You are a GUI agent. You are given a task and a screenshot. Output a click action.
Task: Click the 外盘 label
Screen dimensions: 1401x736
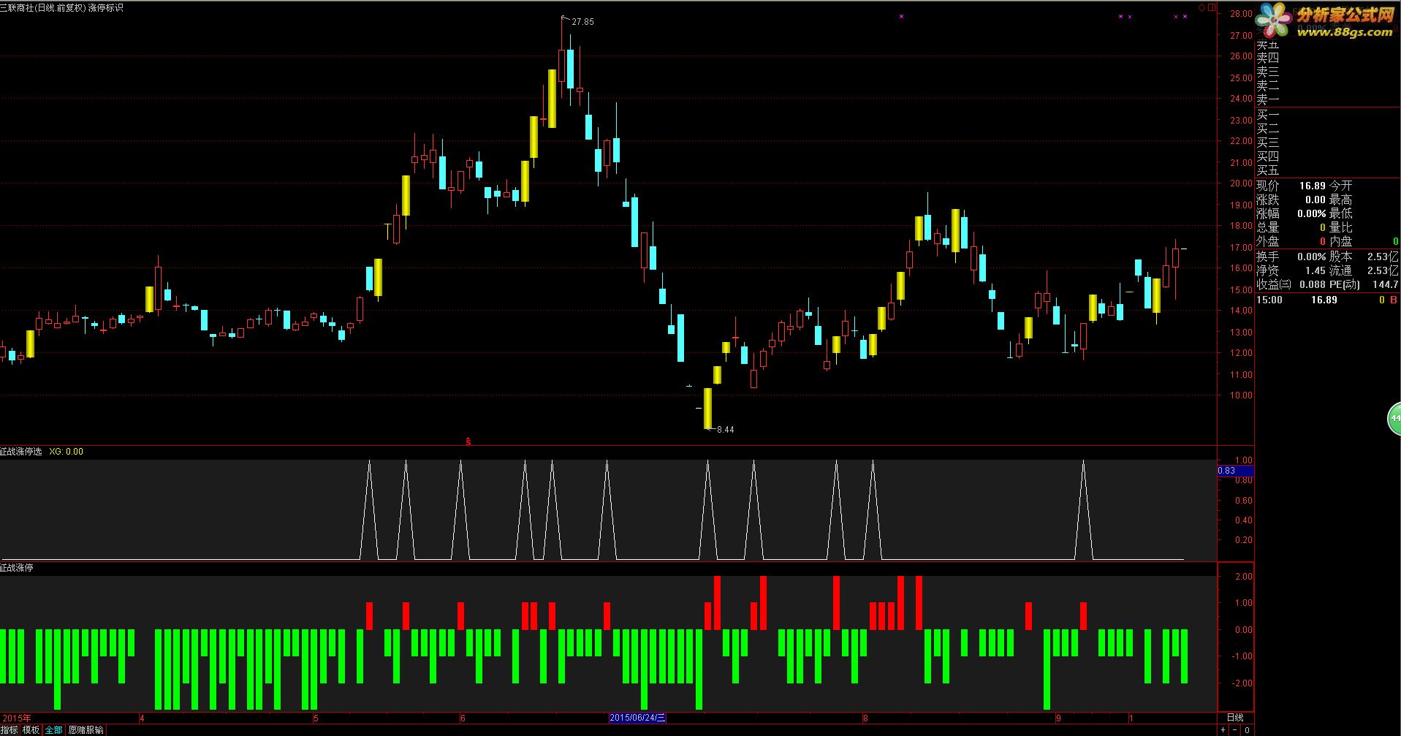(x=1268, y=241)
